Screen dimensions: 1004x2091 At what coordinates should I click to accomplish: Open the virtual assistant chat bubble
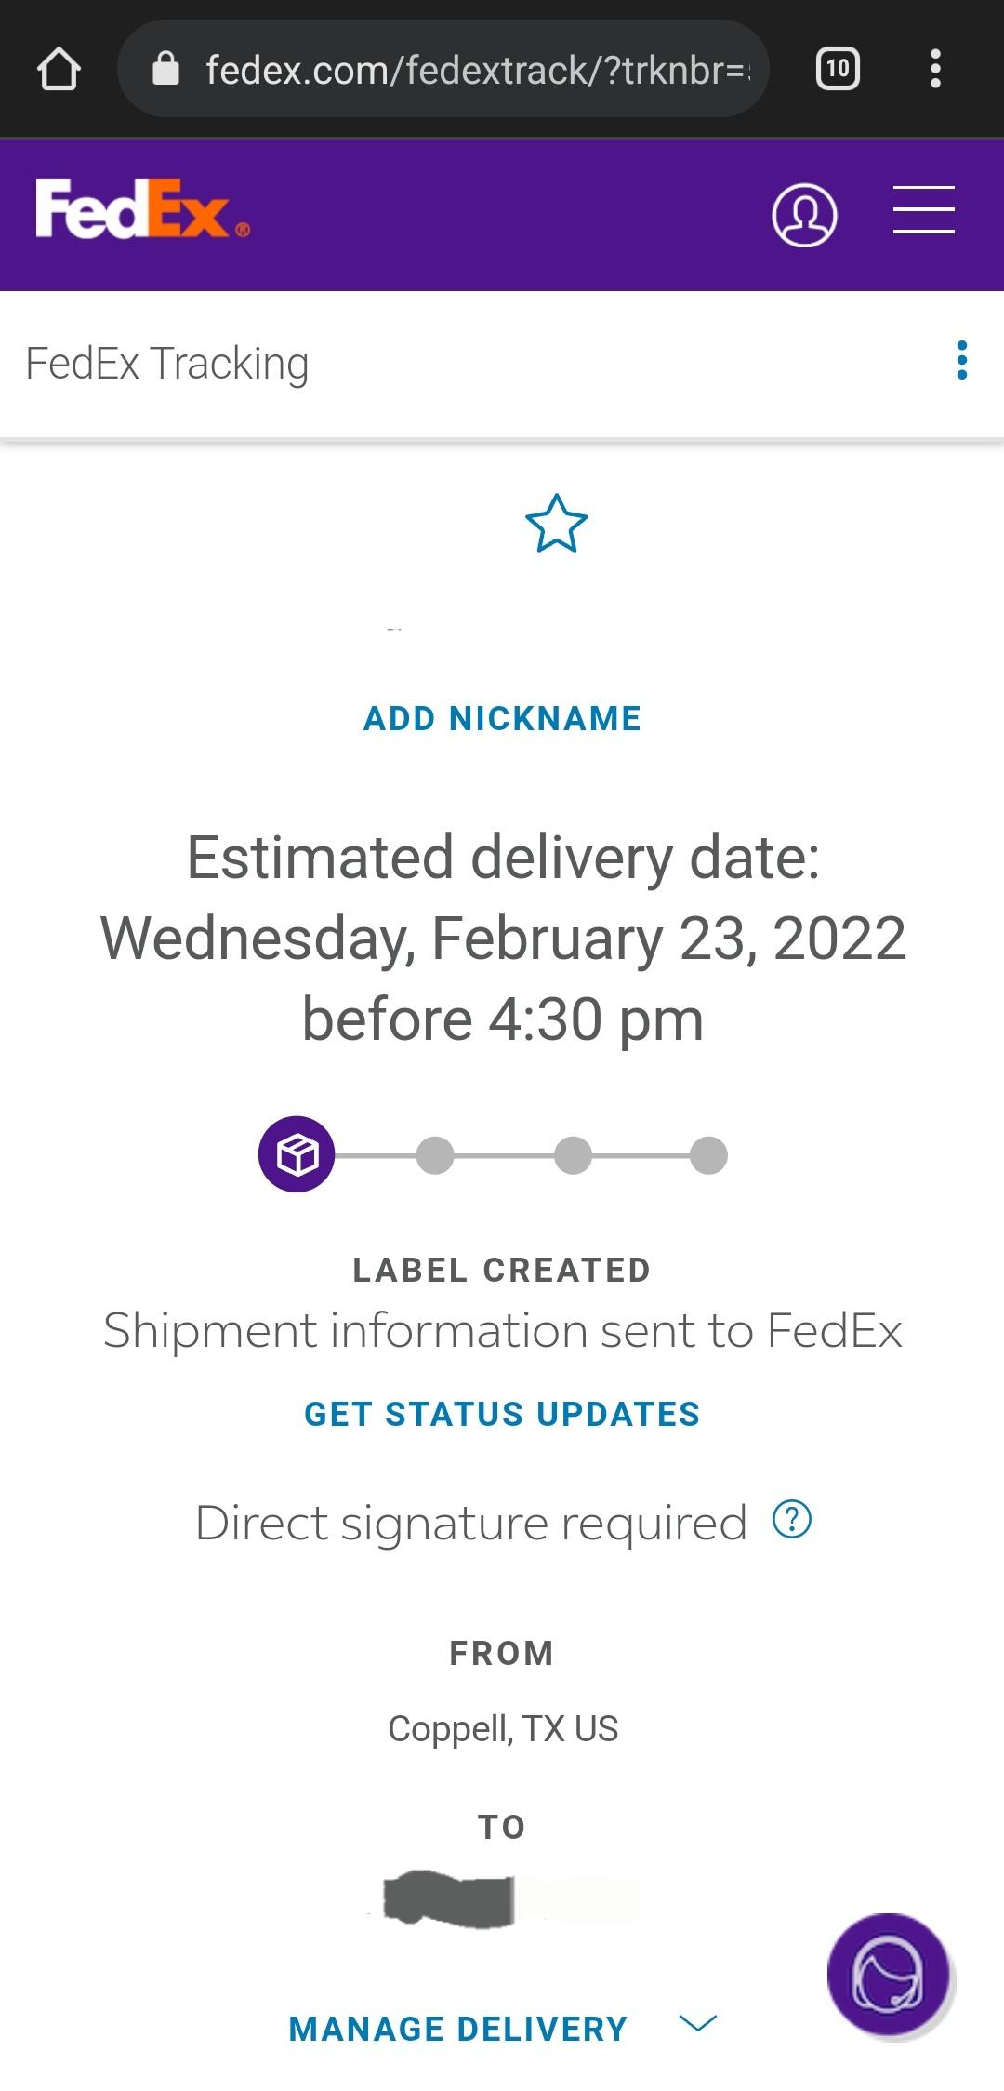pyautogui.click(x=888, y=1974)
